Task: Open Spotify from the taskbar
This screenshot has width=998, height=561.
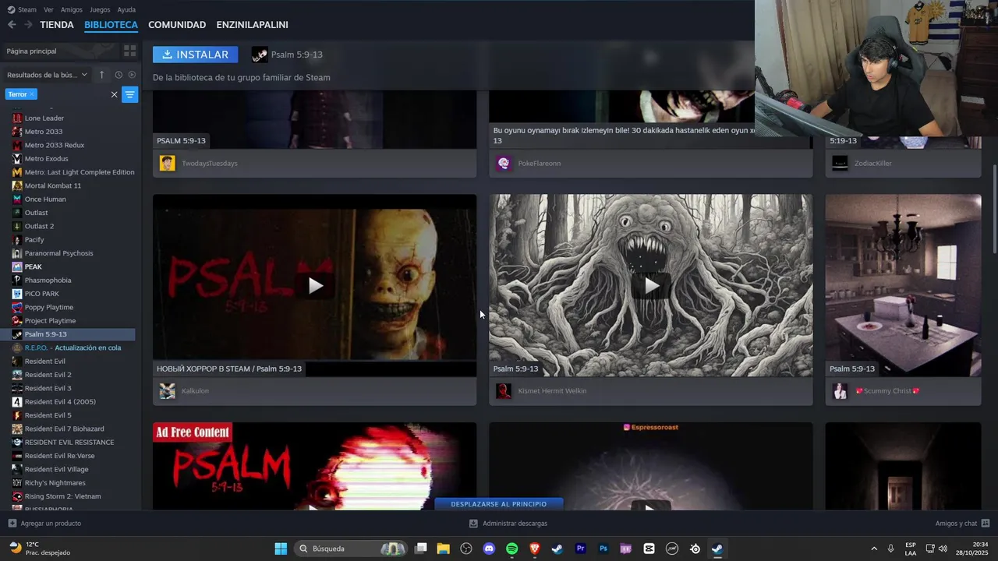Action: [511, 549]
